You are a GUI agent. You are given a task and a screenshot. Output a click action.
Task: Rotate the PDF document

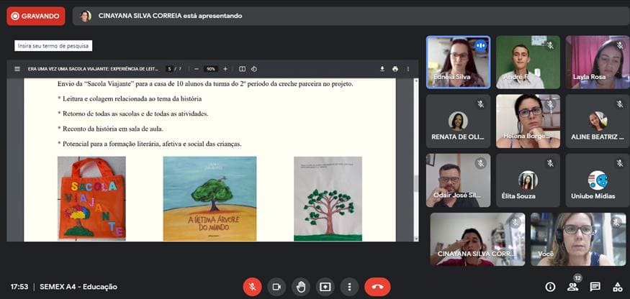tap(254, 69)
